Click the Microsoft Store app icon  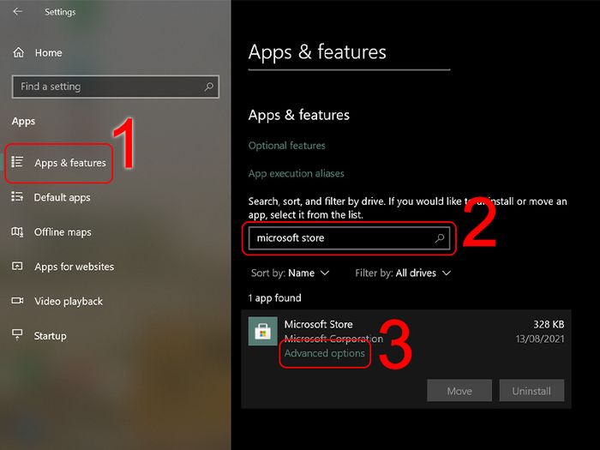pos(263,331)
